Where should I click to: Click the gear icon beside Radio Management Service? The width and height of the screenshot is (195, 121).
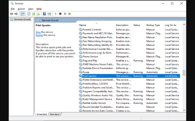[x=80, y=99]
